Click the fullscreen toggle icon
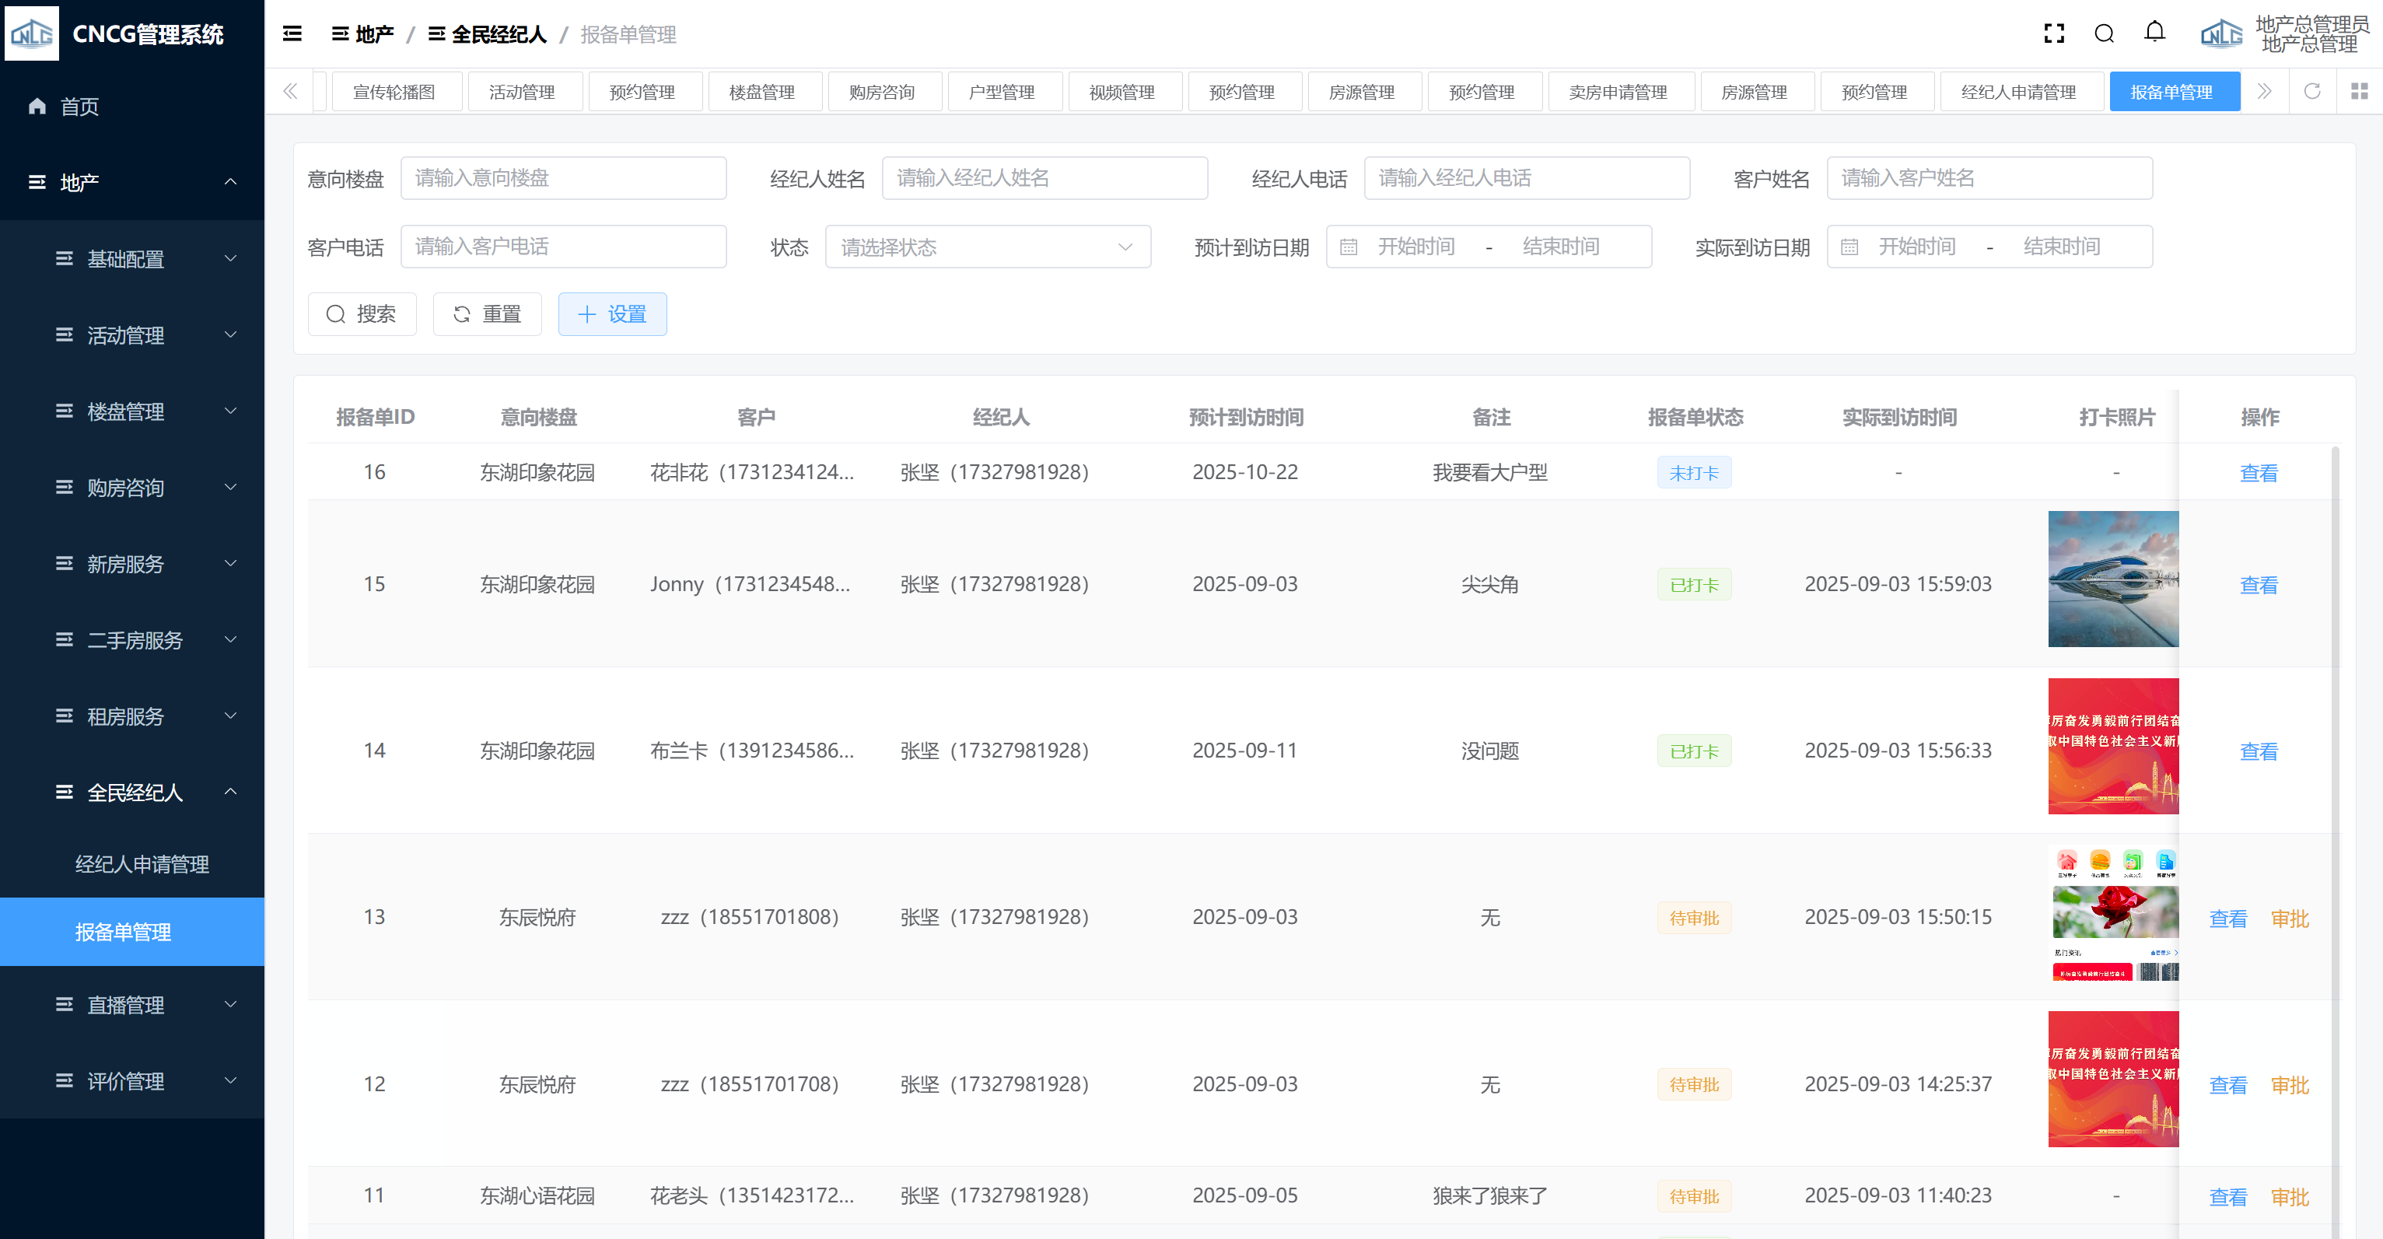Viewport: 2383px width, 1239px height. click(x=2054, y=34)
